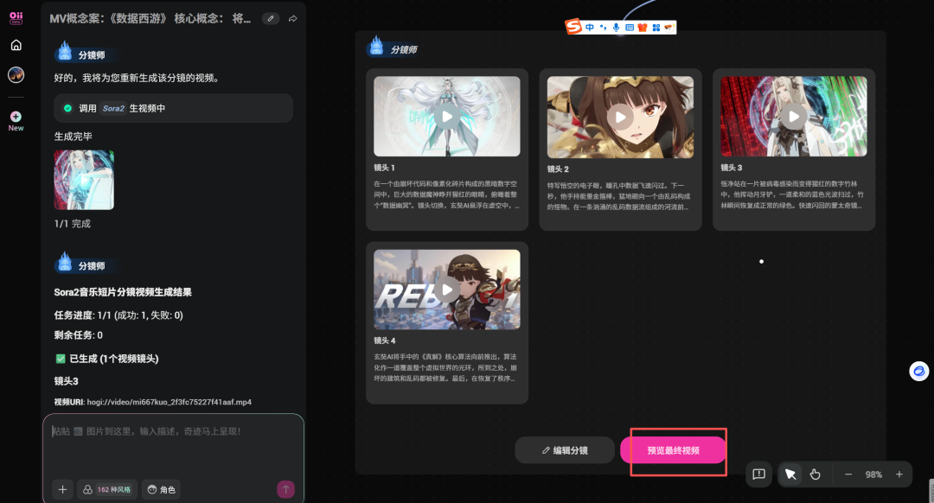This screenshot has width=934, height=503.
Task: Play the 镜头 2 video
Action: [x=620, y=117]
